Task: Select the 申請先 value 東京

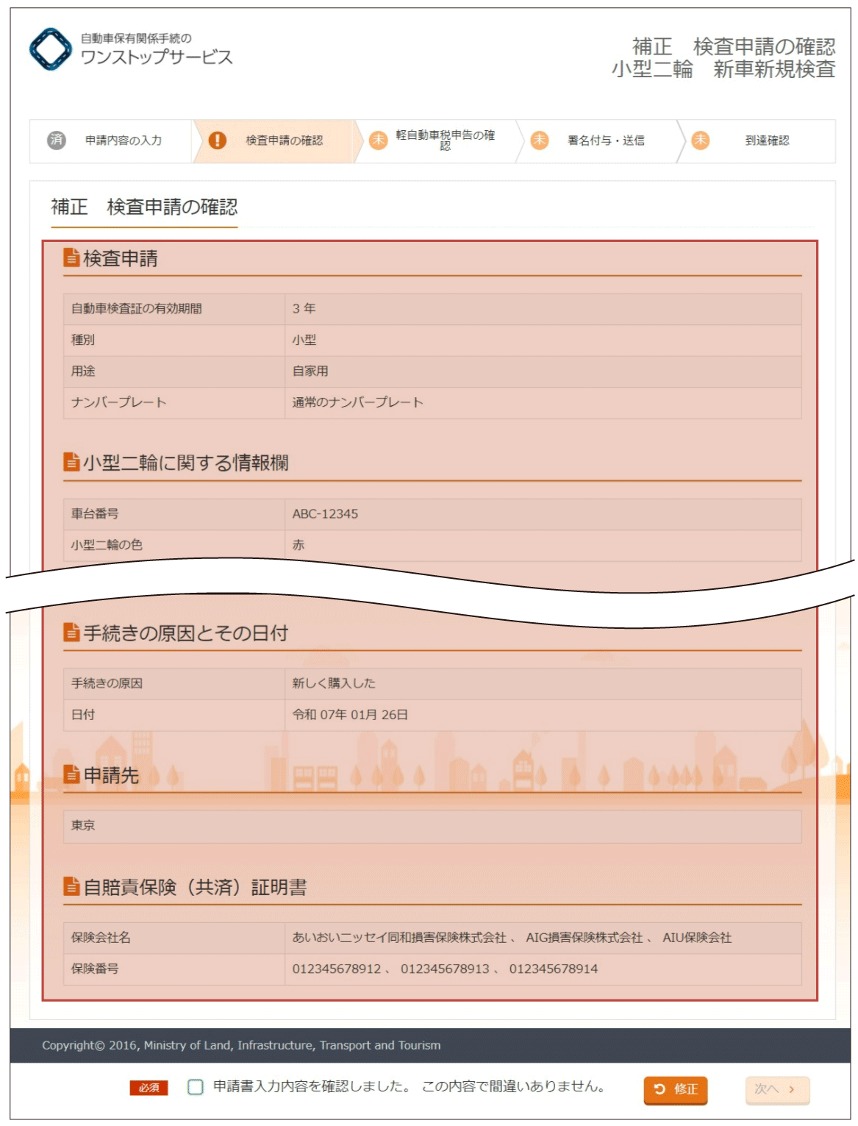Action: tap(83, 825)
